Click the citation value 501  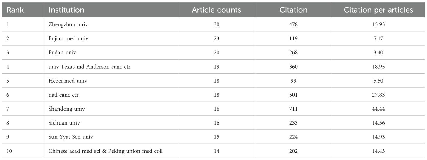(293, 95)
